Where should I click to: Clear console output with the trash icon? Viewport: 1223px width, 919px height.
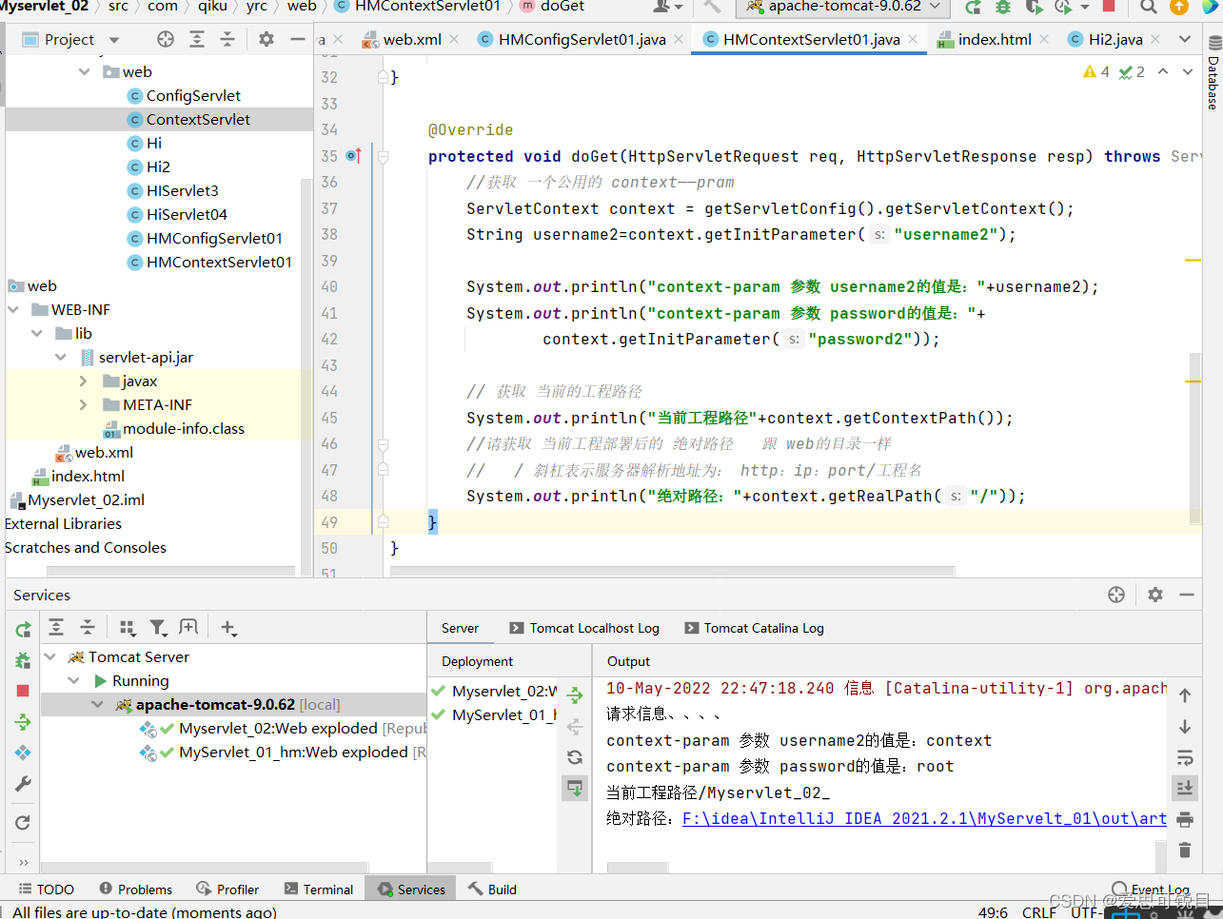pos(1184,850)
